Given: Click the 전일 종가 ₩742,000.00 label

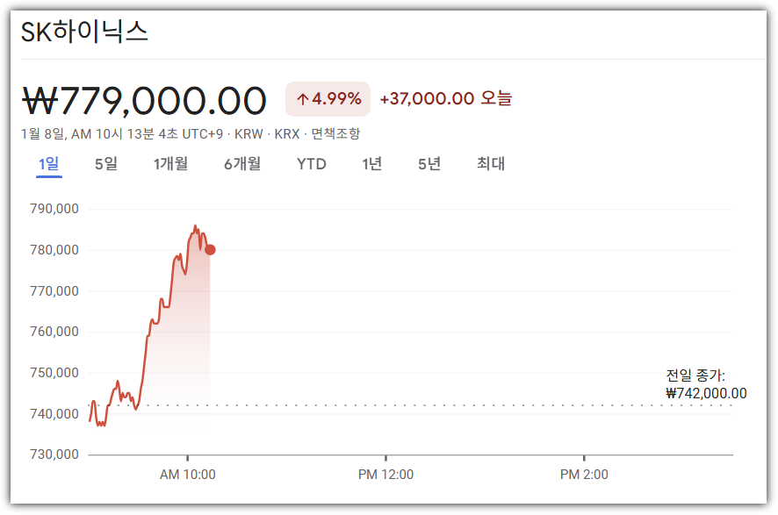Looking at the screenshot, I should tap(705, 384).
